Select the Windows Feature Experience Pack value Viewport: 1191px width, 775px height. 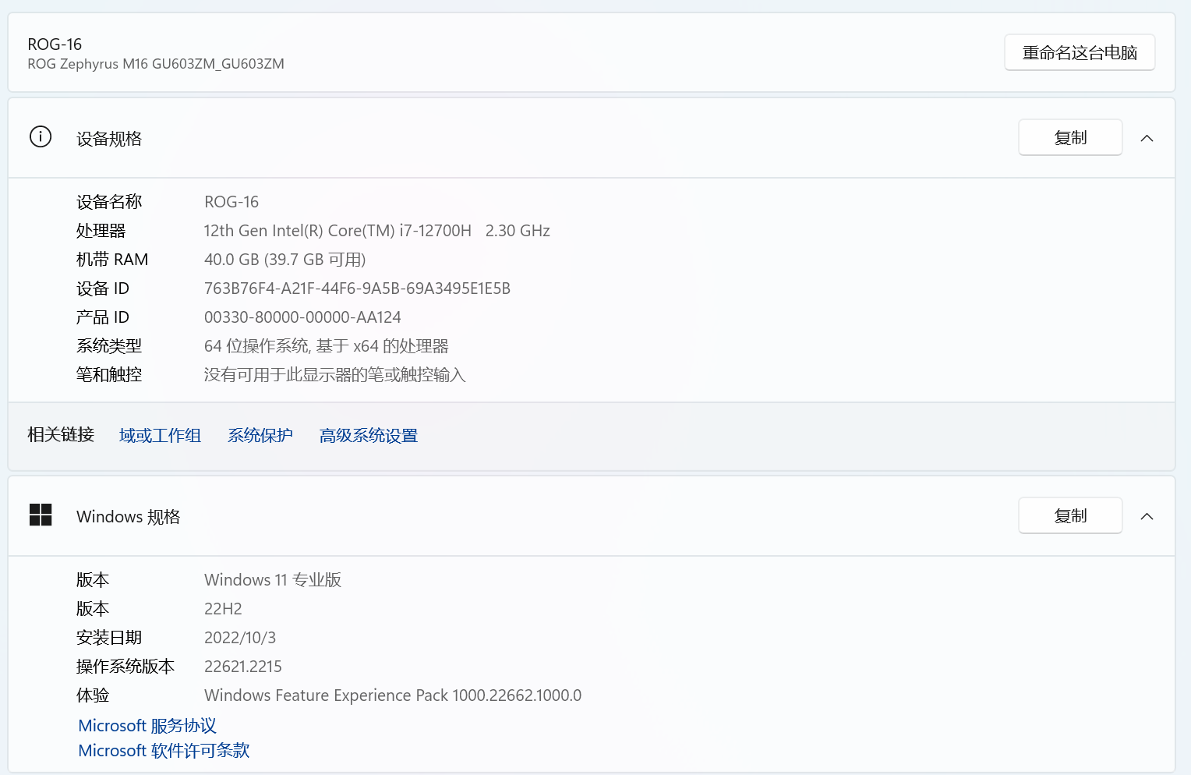393,695
